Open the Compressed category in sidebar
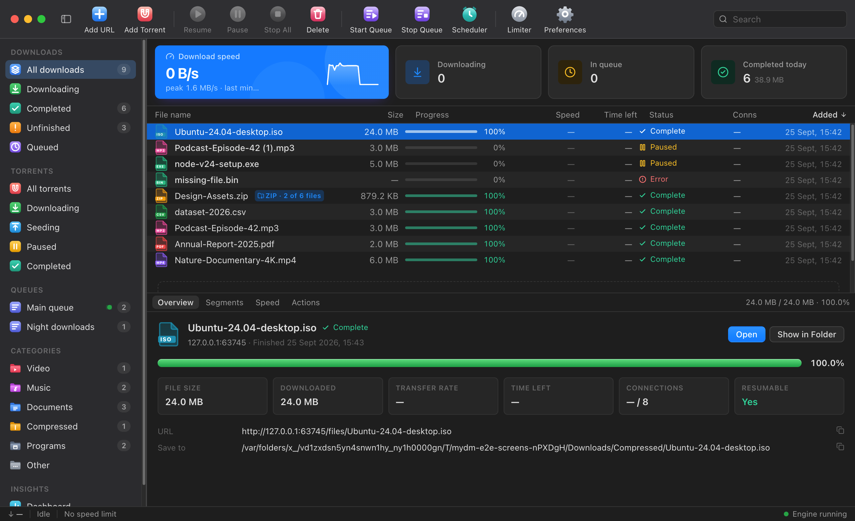855x521 pixels. [70, 426]
